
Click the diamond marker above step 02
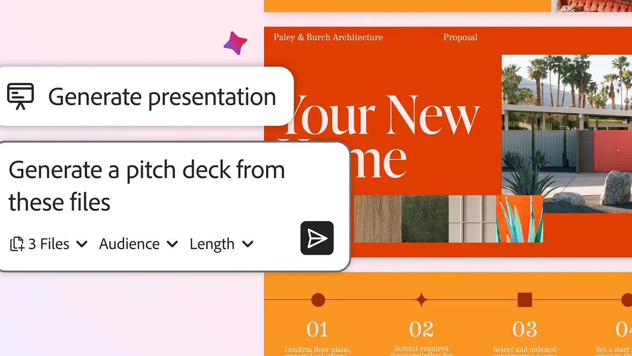pyautogui.click(x=422, y=300)
